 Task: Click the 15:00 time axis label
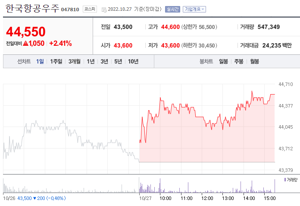tap(270, 198)
